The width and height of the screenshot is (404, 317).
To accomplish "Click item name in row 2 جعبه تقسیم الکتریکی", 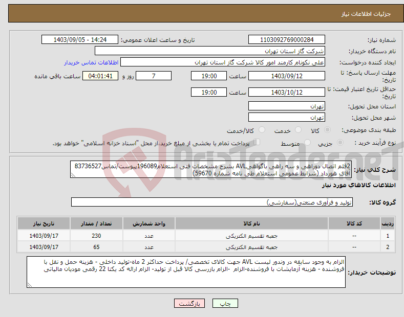I will tap(251, 247).
